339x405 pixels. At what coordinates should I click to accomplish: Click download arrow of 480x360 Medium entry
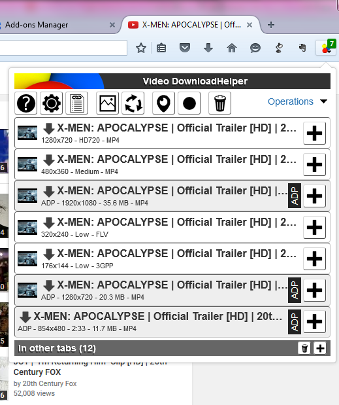(49, 160)
